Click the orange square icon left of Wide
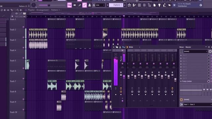Viewport: 212px width, 119px height. point(127,47)
